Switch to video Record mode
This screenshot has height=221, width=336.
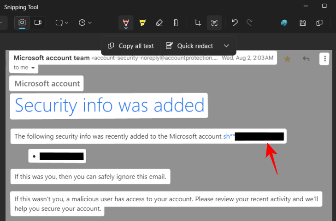38,23
